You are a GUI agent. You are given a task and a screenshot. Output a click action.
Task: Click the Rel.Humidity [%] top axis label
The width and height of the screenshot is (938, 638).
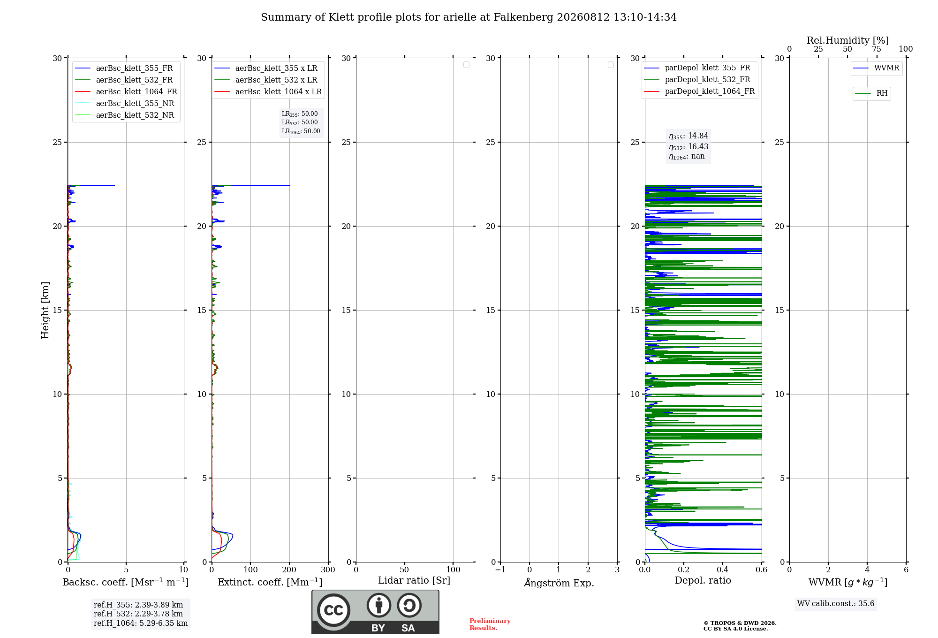pyautogui.click(x=848, y=40)
